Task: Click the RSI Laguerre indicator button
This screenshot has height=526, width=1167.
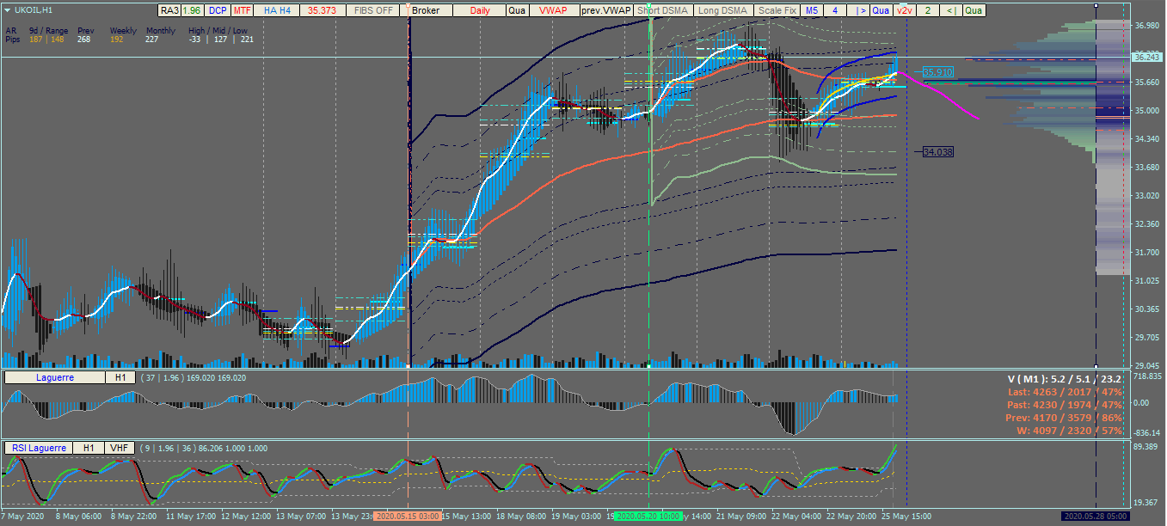Action: pos(40,448)
